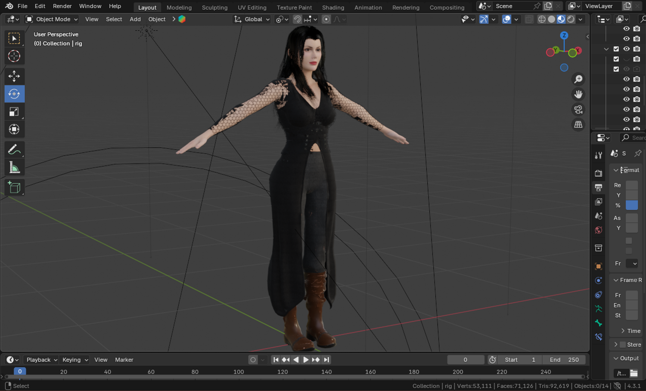Click the blue Z axis gizmo circle
Image resolution: width=646 pixels, height=391 pixels.
[564, 35]
